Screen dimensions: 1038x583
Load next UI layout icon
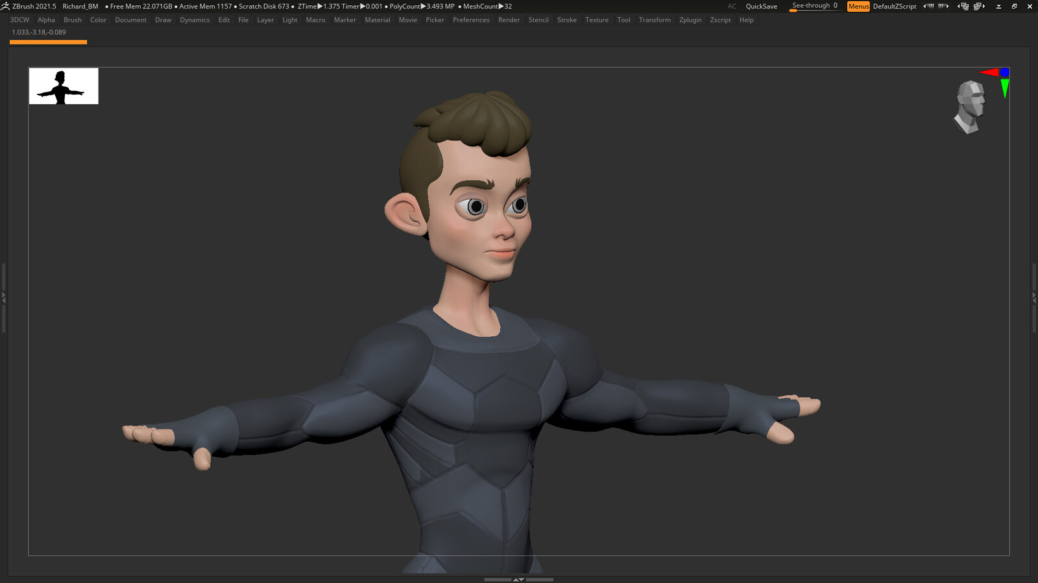coord(980,6)
